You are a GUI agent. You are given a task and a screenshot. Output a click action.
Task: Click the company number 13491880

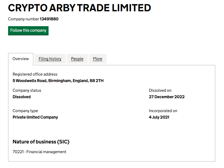(x=49, y=19)
